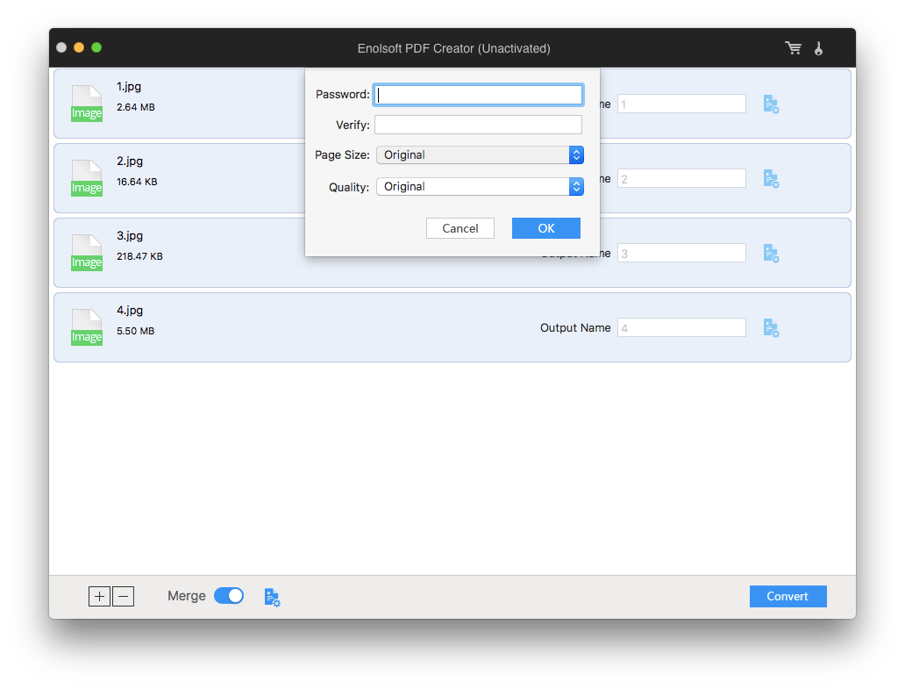Click the Merge label
Viewport: 905px width, 689px height.
[x=187, y=596]
